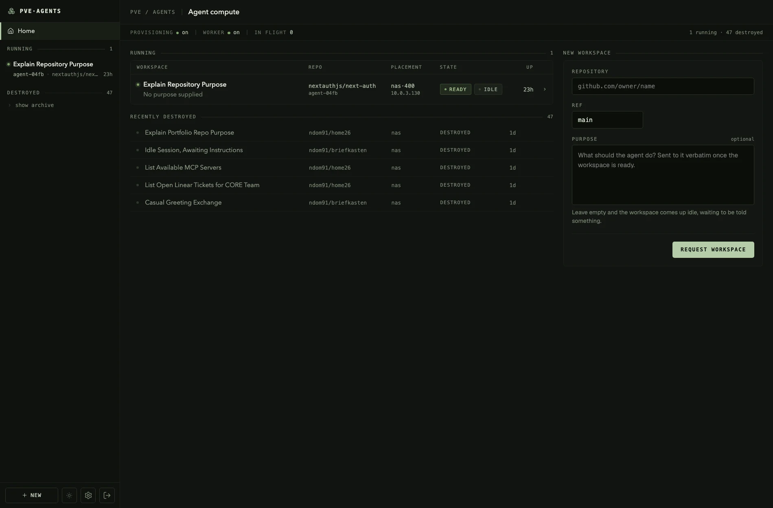The height and width of the screenshot is (508, 773).
Task: Click the PVE breadcrumb link
Action: tap(136, 12)
